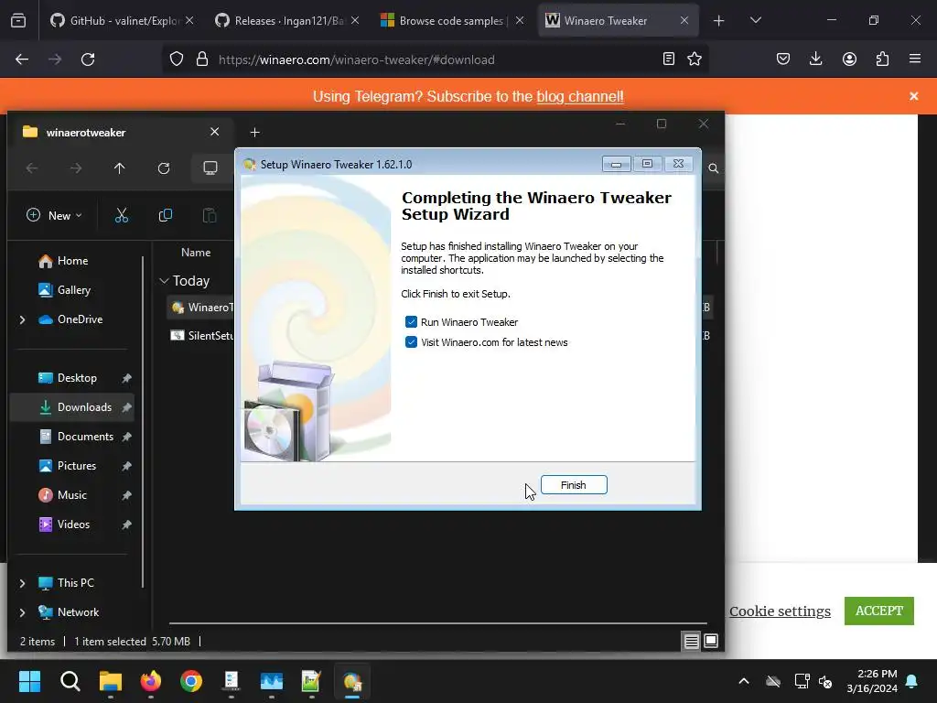Open Google Chrome from taskbar
Screen dimensions: 937x703
[191, 681]
